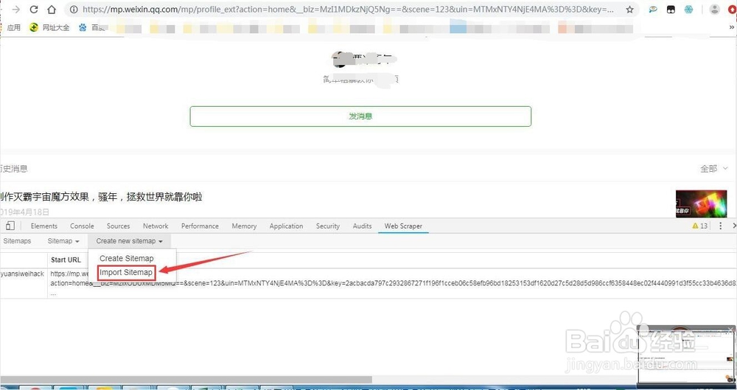Open the user profile avatar icon
The height and width of the screenshot is (390, 737).
tap(714, 10)
